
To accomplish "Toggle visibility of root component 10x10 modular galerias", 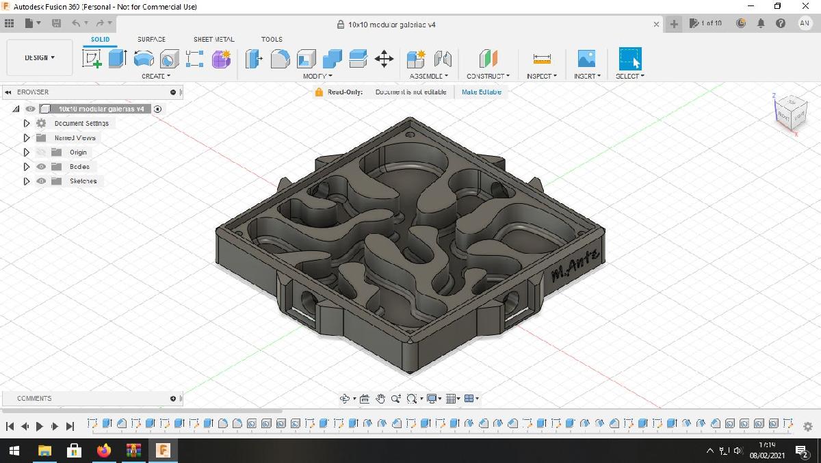I will click(30, 109).
